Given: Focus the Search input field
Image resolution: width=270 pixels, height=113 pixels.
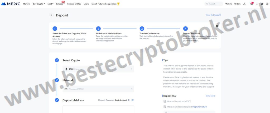Looking at the screenshot, I should click(214, 4).
